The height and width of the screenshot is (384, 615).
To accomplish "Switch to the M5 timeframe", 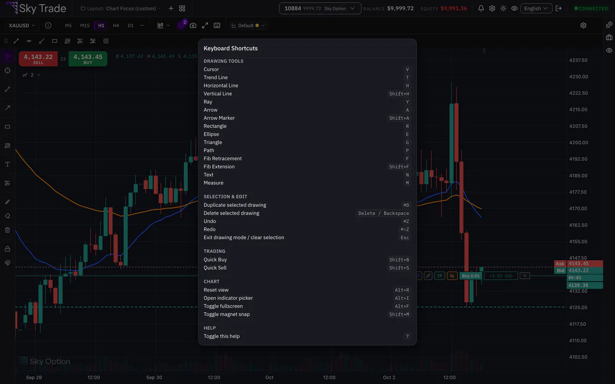I will pyautogui.click(x=68, y=25).
